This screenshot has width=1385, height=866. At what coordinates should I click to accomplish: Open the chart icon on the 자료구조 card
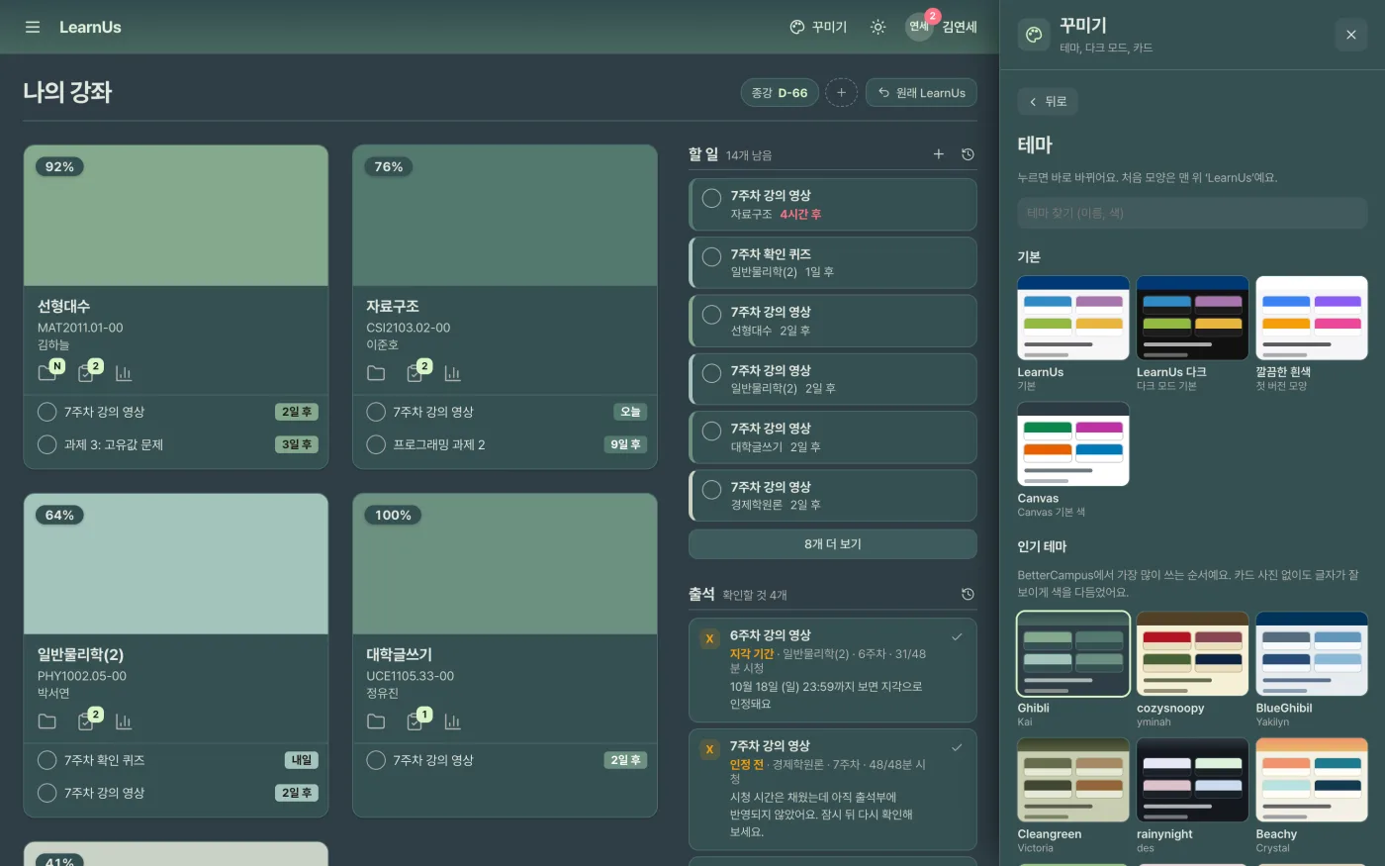(x=452, y=373)
